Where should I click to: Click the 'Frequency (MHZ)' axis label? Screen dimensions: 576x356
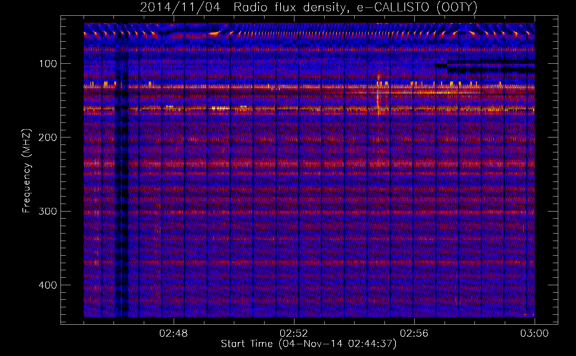click(x=27, y=171)
